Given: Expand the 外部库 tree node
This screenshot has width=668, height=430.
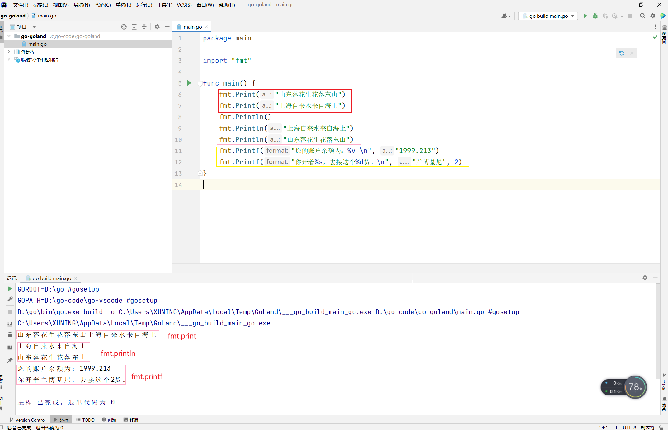Looking at the screenshot, I should tap(9, 52).
